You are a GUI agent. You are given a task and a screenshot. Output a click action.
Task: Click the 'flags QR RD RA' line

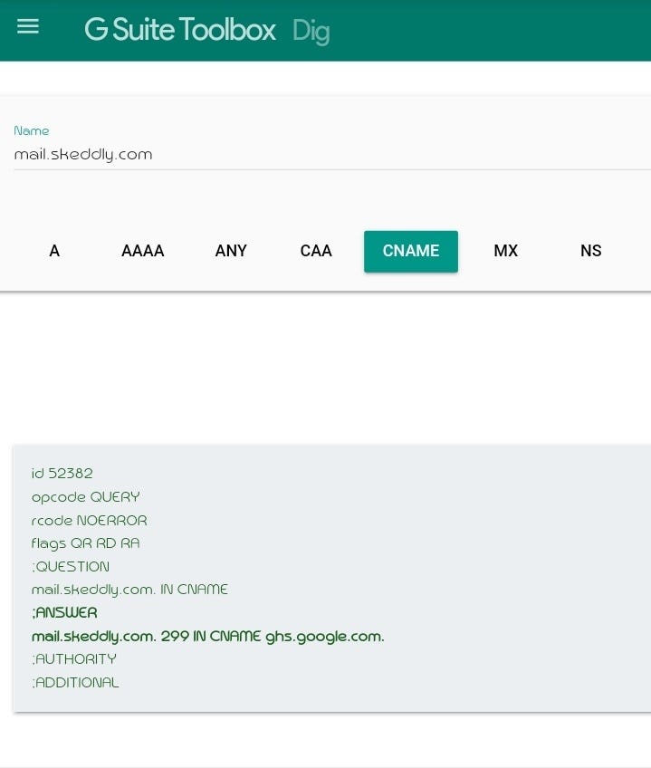(x=86, y=543)
